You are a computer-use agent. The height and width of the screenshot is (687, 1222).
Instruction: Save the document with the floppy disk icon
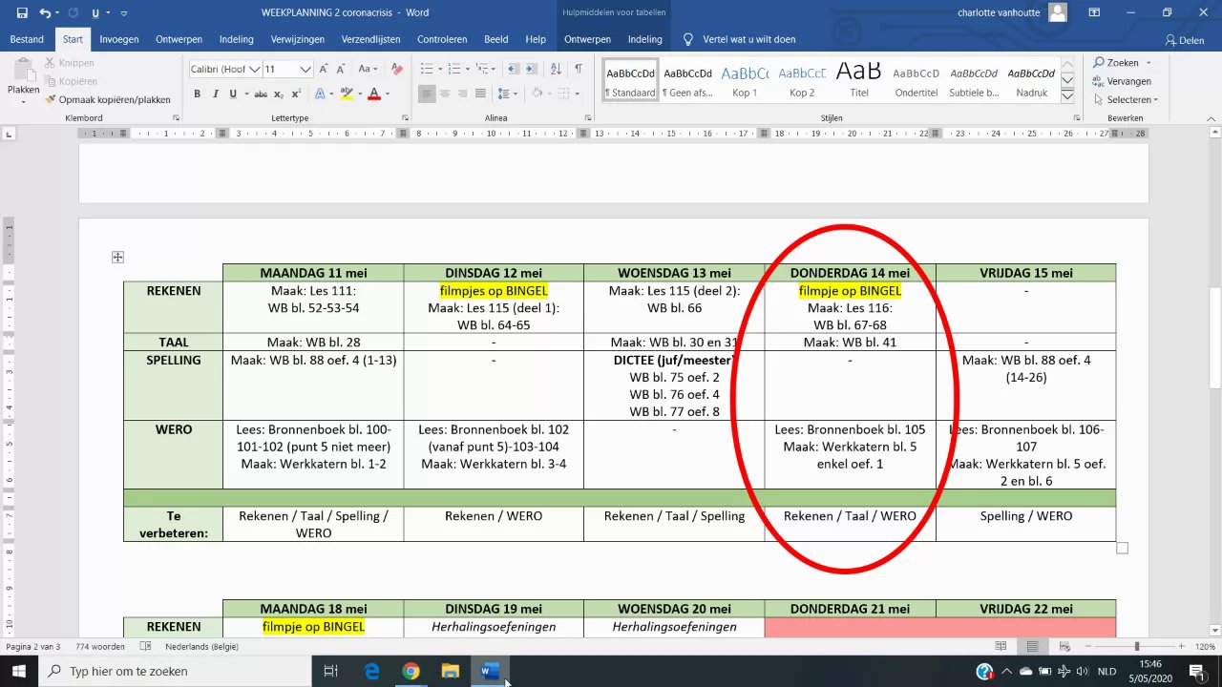[22, 13]
